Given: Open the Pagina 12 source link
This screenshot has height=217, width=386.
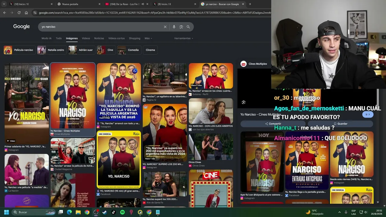Looking at the screenshot, I should pyautogui.click(x=151, y=100).
